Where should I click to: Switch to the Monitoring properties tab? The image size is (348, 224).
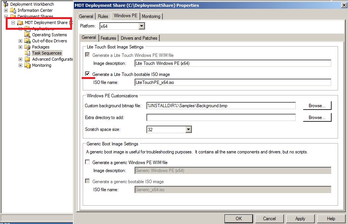[151, 16]
